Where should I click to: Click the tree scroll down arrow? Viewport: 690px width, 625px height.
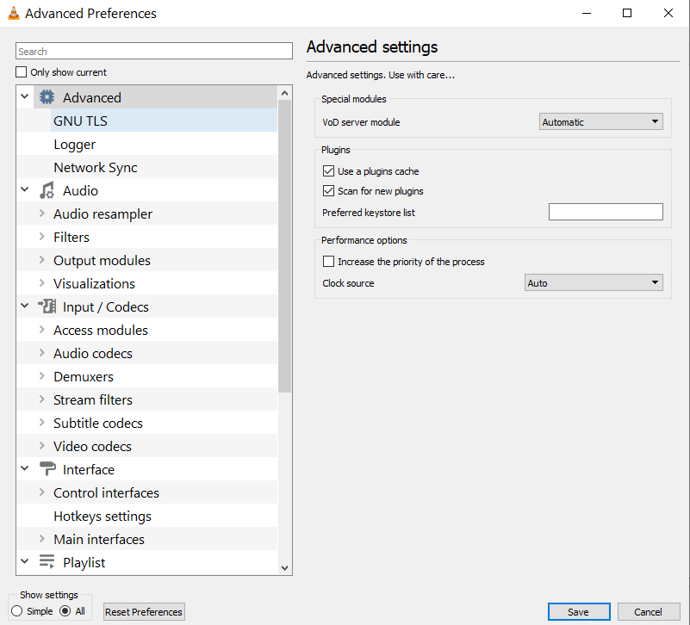285,568
